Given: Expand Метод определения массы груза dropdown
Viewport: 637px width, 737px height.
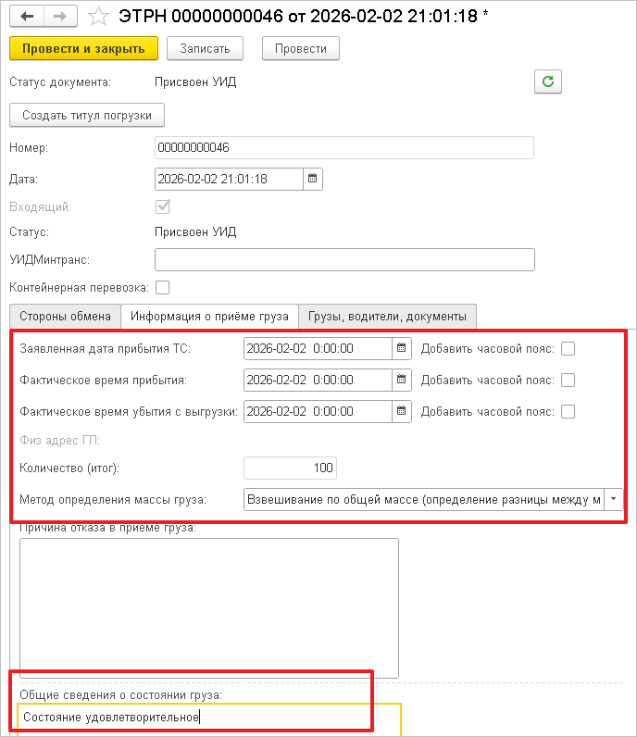Looking at the screenshot, I should click(x=614, y=499).
